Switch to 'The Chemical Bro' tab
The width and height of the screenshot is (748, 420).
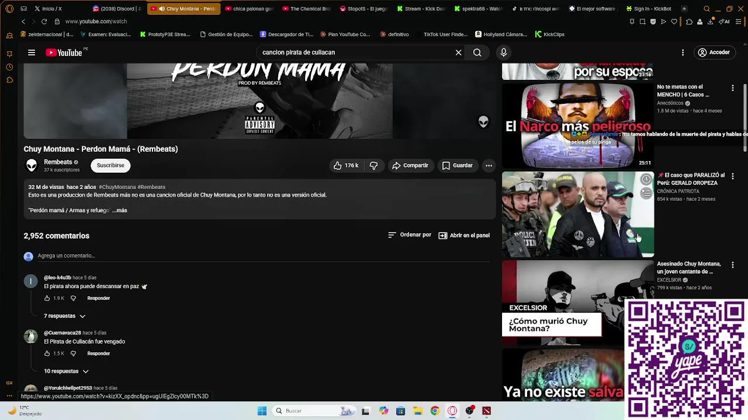(306, 9)
